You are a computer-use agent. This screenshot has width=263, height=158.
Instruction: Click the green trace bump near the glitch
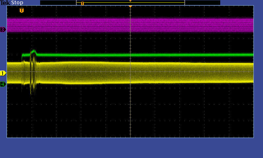(33, 51)
